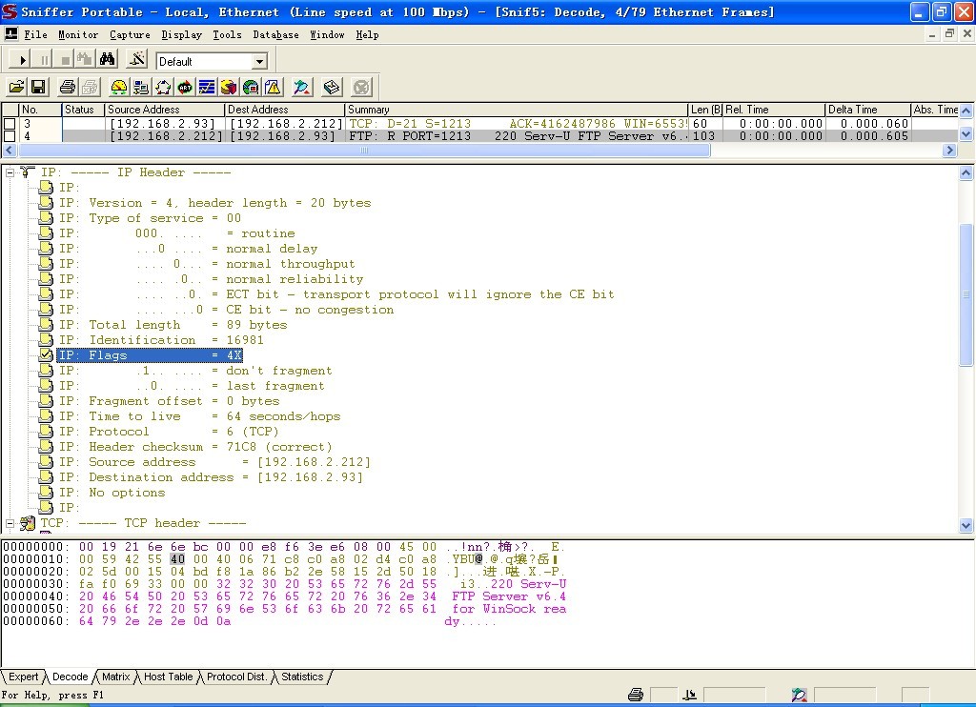Image resolution: width=976 pixels, height=707 pixels.
Task: Click the Source Address column header
Action: (x=164, y=110)
